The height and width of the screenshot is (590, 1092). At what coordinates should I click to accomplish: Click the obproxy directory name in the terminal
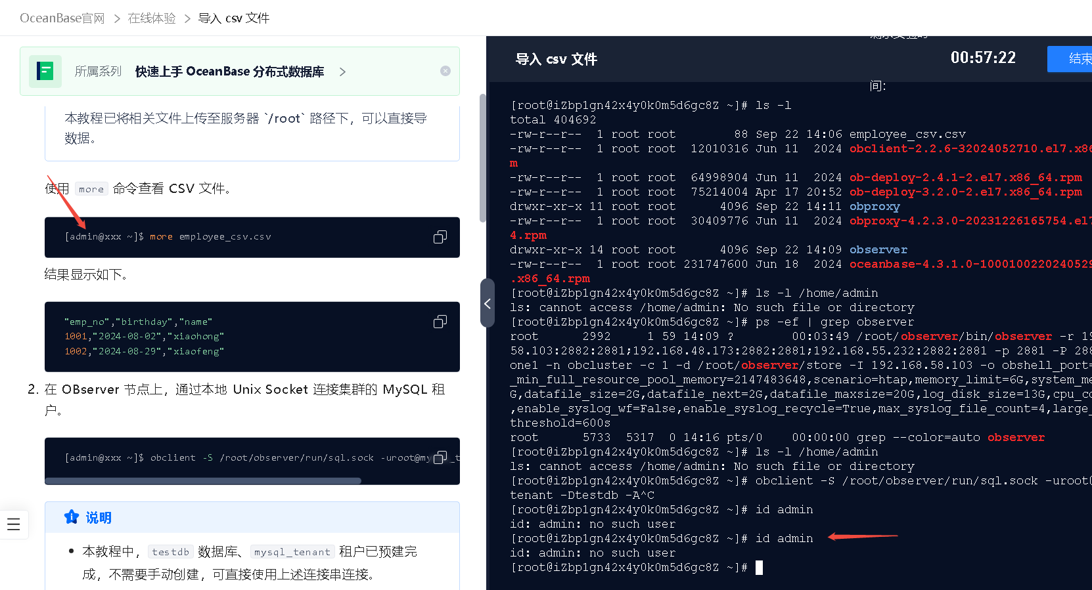point(875,206)
